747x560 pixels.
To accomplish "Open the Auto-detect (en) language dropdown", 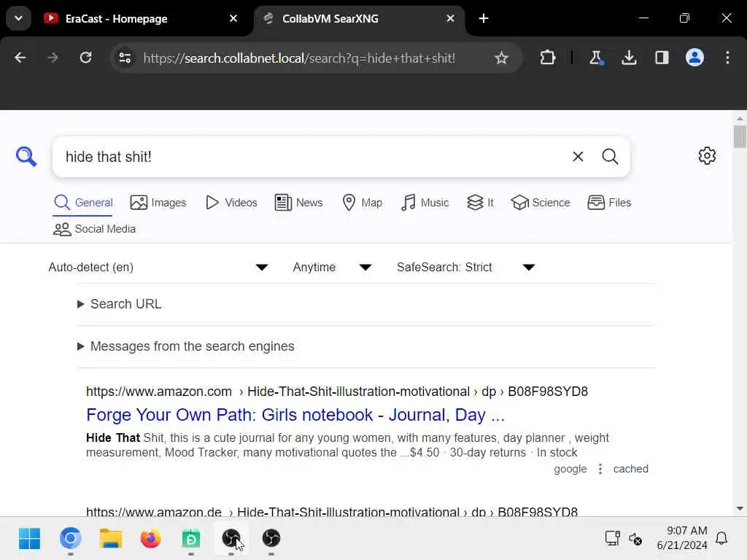I will 158,267.
